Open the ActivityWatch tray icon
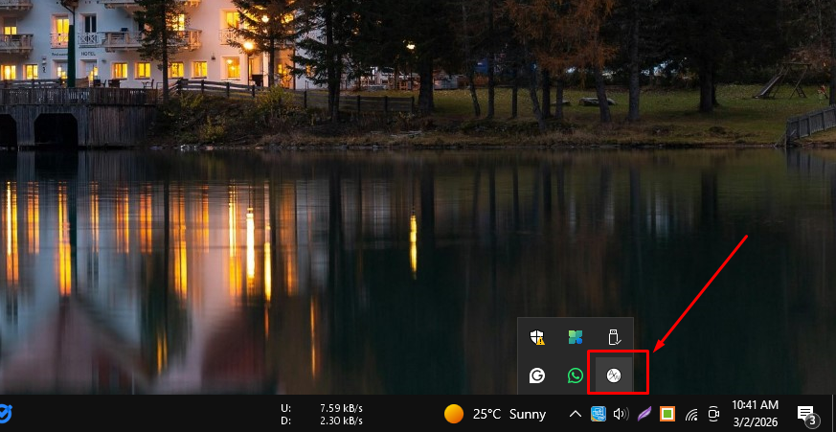The height and width of the screenshot is (432, 836). pos(614,375)
